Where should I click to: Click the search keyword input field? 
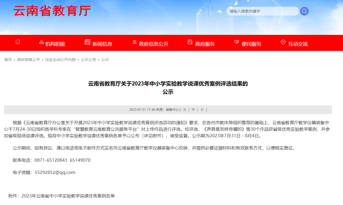pos(263,11)
